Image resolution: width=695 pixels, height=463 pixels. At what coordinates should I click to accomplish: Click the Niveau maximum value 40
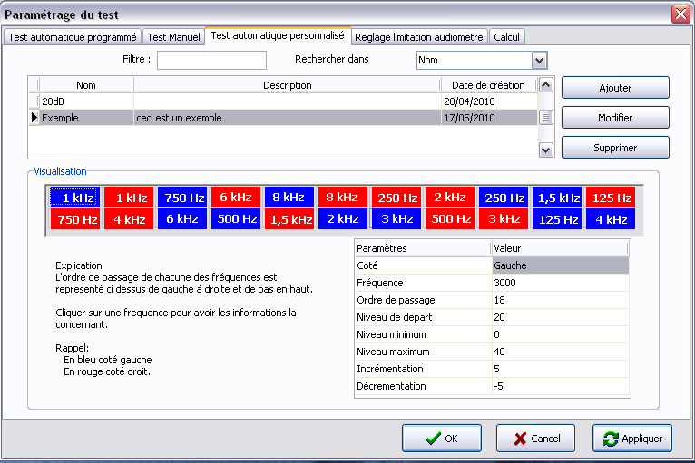tap(561, 352)
